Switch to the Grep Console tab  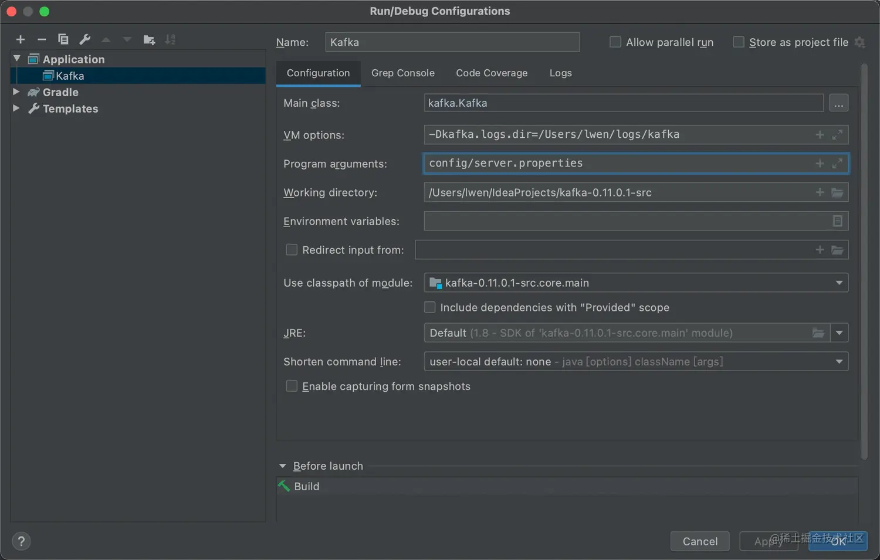click(403, 73)
